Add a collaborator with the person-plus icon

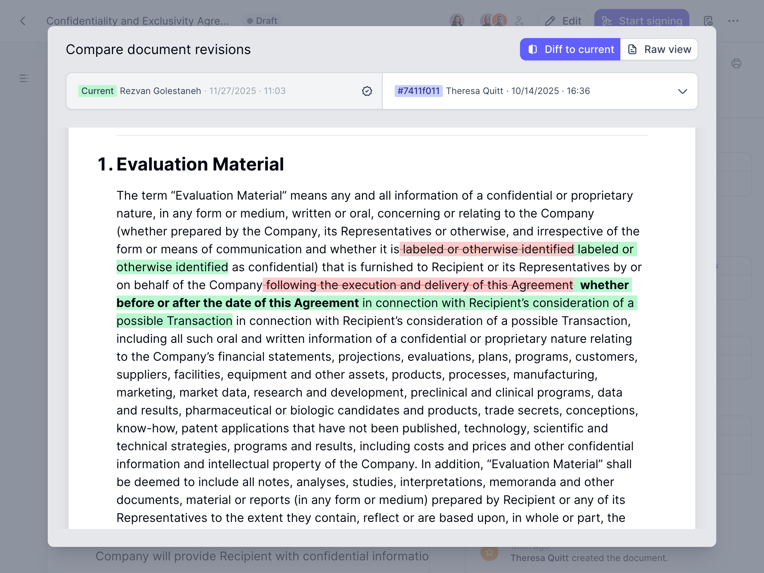click(520, 21)
